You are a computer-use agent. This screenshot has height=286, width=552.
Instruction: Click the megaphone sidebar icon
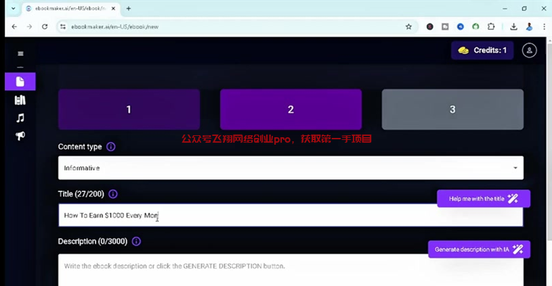20,136
